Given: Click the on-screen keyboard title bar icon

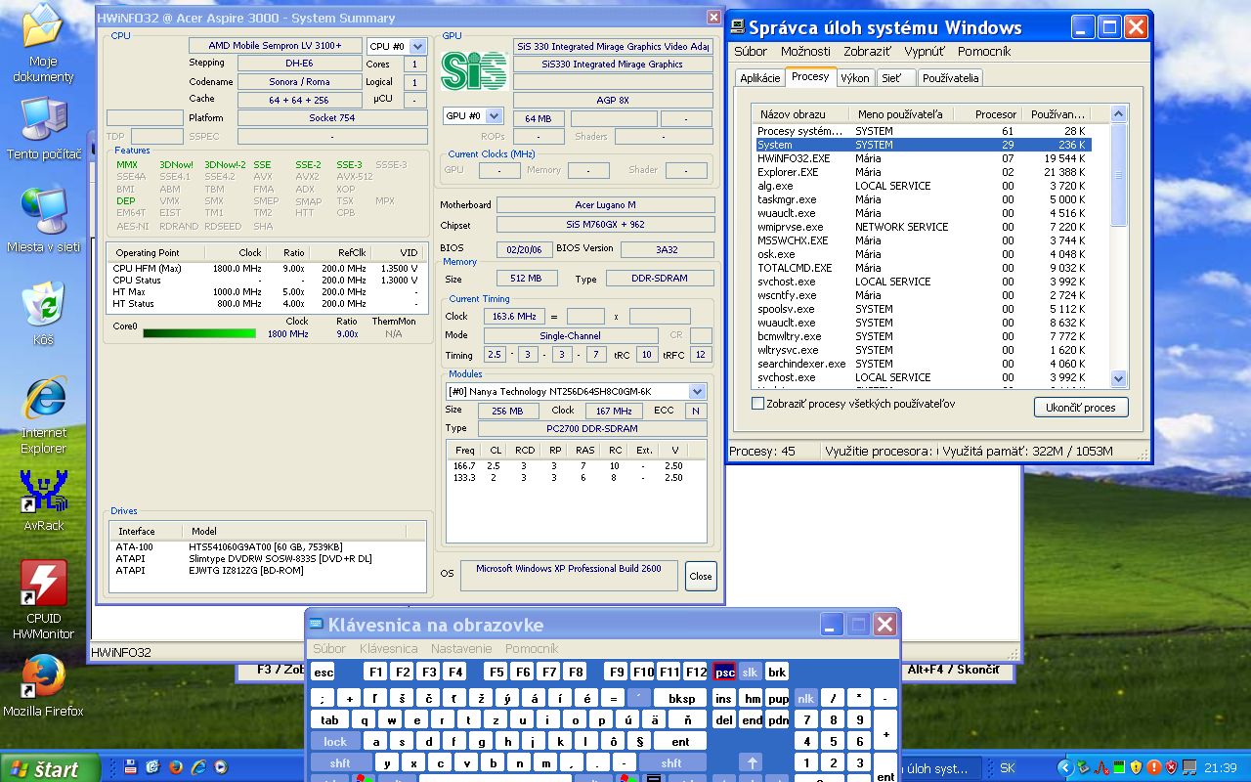Looking at the screenshot, I should (317, 625).
